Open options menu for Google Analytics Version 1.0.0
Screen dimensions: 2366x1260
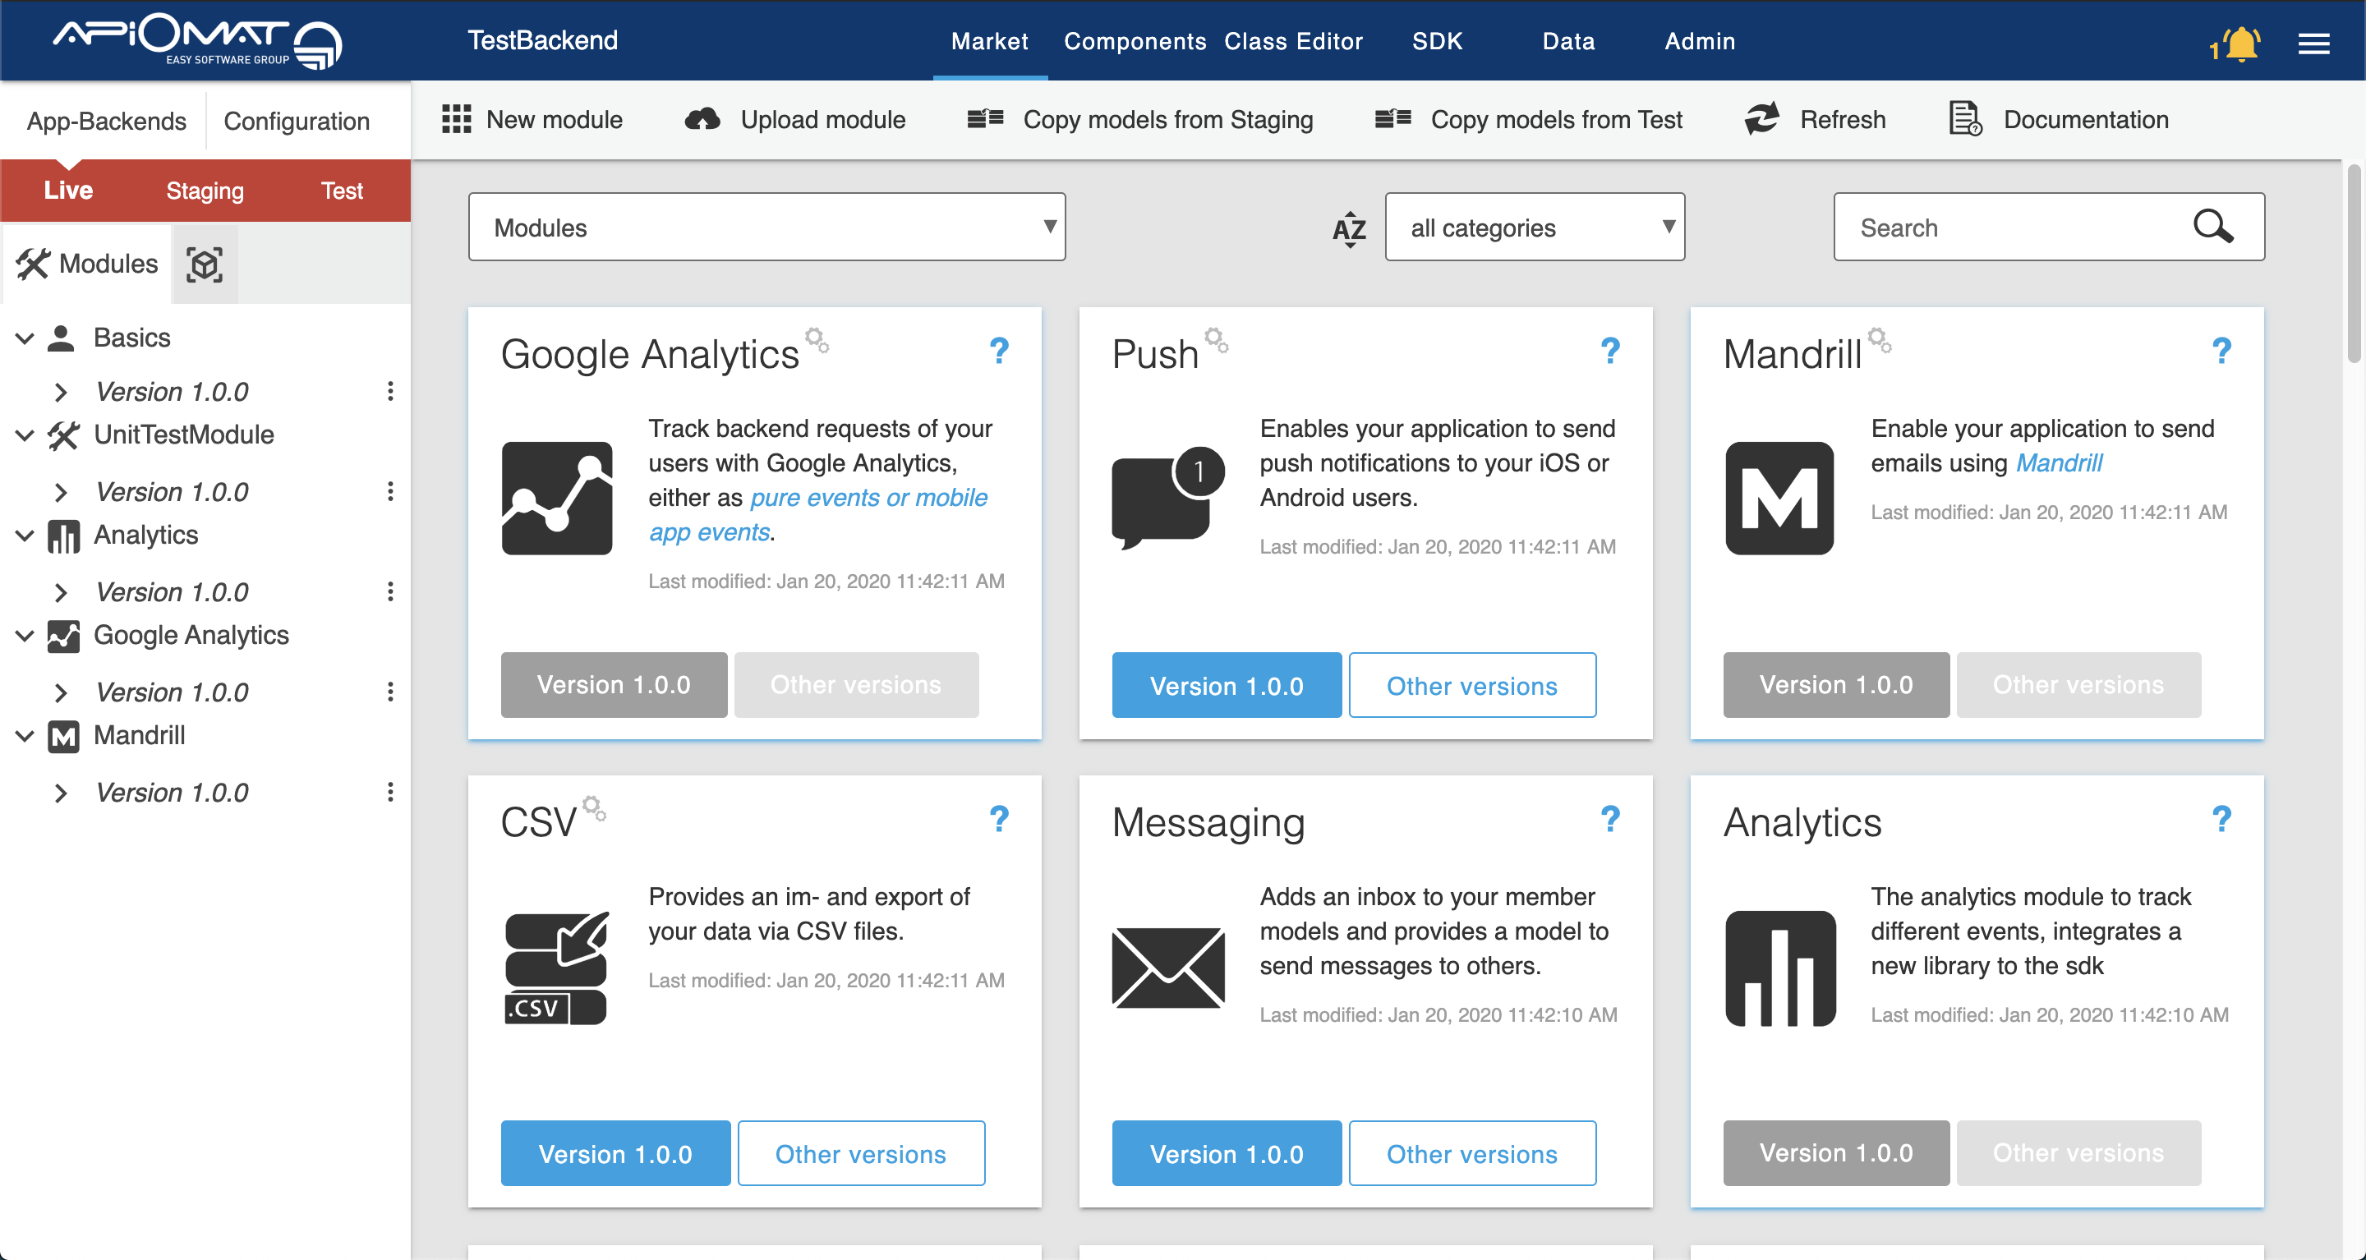(390, 692)
